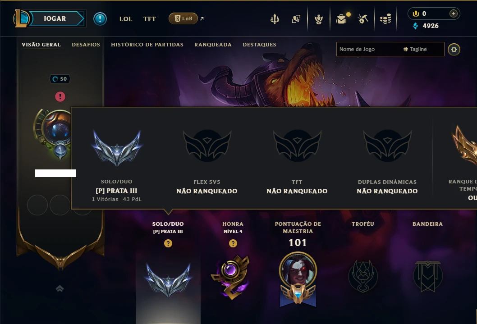Switch to the DESAFIOS tab

coord(86,45)
